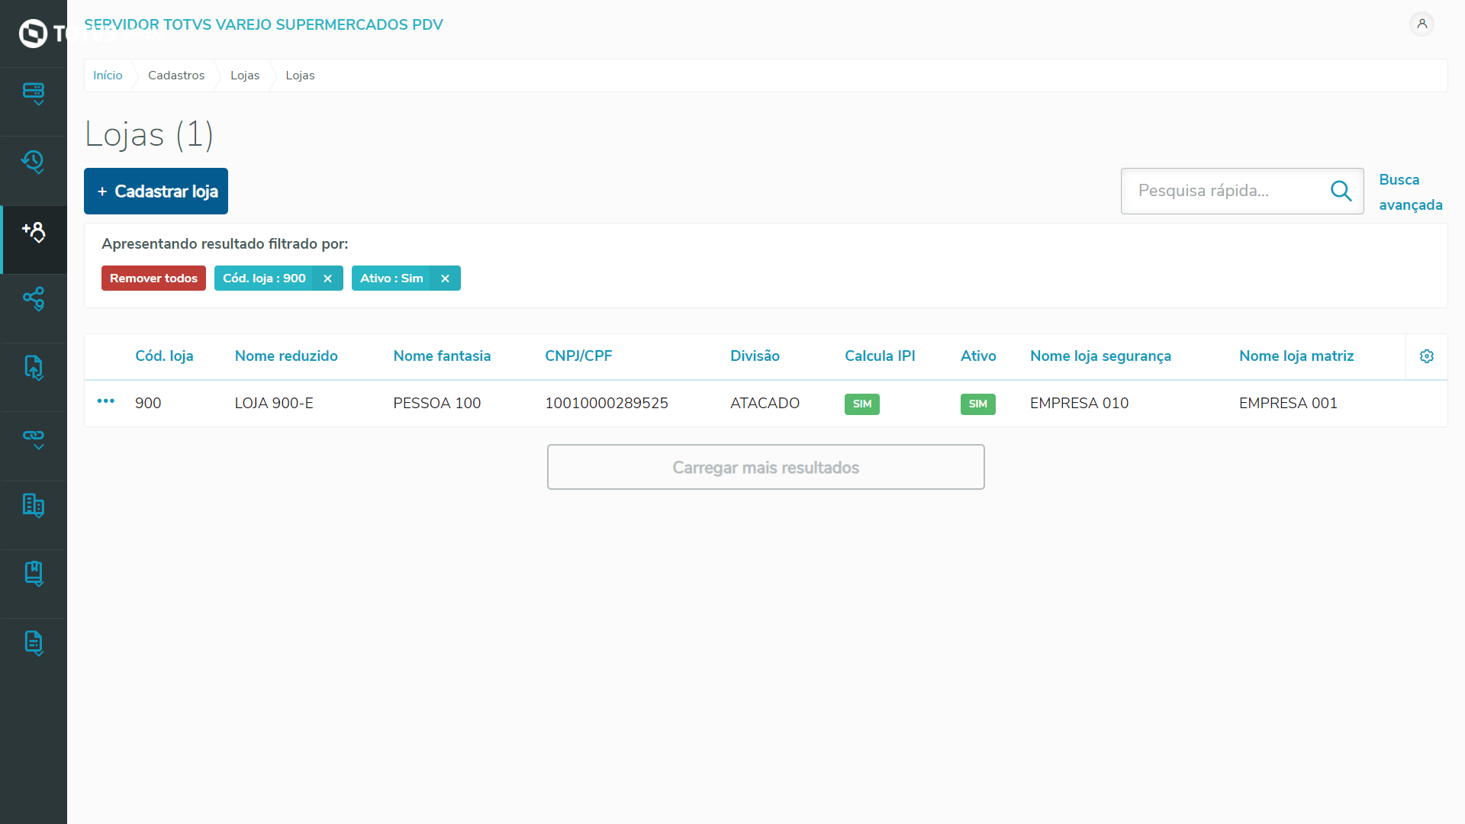Open table column settings gear
The height and width of the screenshot is (824, 1465).
point(1426,356)
